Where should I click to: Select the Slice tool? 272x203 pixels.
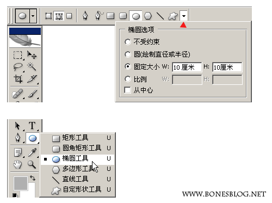click(32, 79)
